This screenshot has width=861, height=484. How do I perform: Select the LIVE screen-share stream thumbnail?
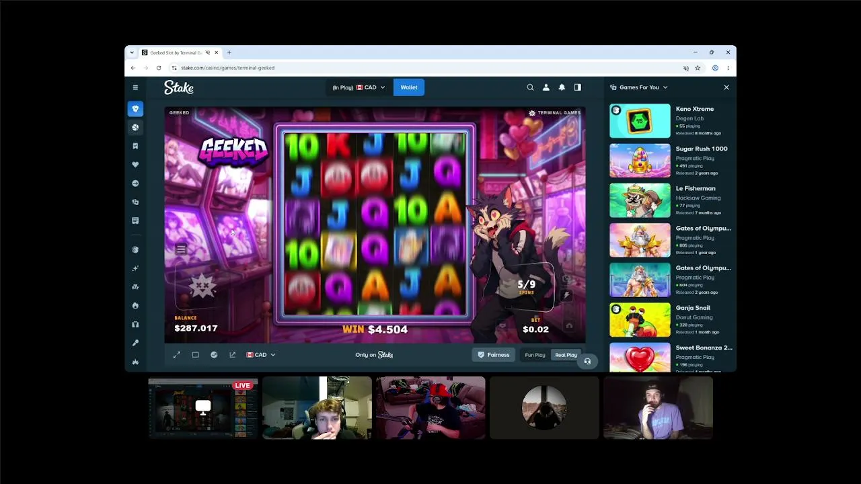[203, 407]
